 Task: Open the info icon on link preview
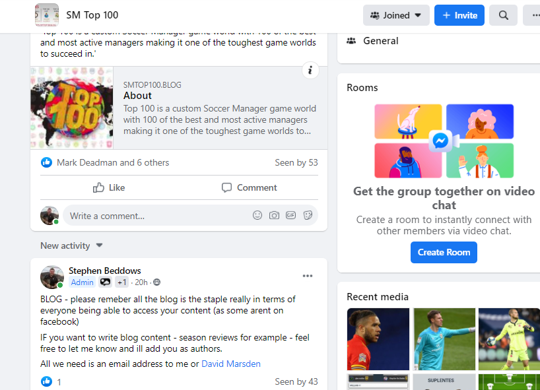[x=310, y=71]
